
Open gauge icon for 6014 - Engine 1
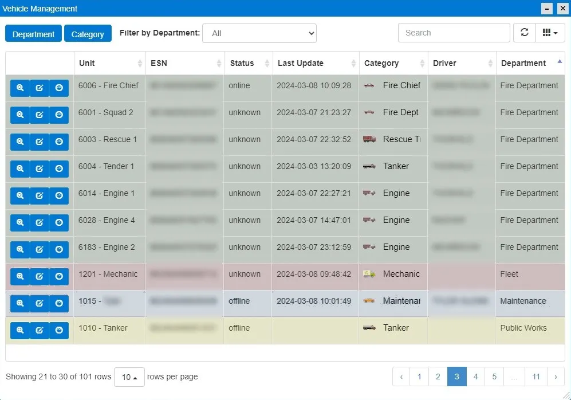(x=59, y=196)
